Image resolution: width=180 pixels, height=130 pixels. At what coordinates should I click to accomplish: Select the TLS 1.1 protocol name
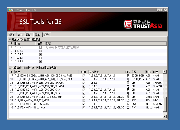(19, 58)
